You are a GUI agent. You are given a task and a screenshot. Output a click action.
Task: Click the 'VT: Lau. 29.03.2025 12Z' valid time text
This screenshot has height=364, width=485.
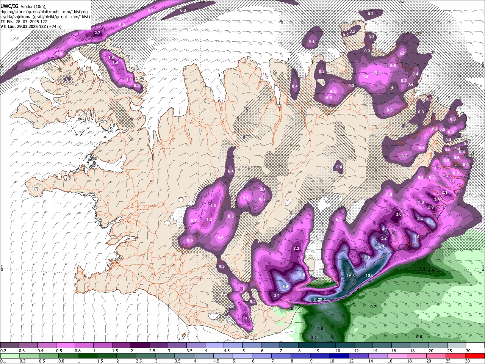pos(23,27)
